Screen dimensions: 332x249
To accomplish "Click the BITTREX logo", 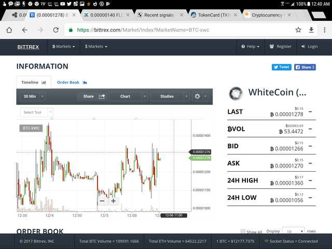I will [28, 47].
